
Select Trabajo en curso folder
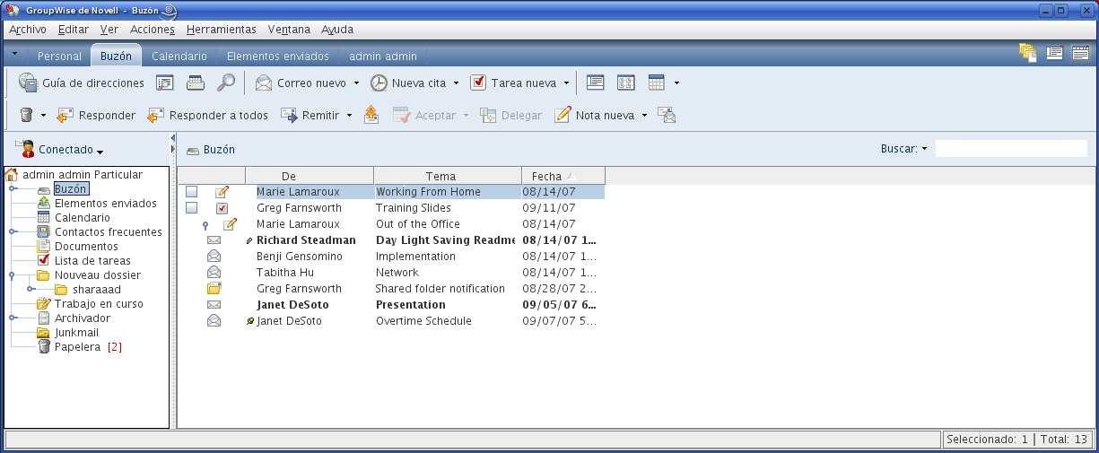[99, 304]
